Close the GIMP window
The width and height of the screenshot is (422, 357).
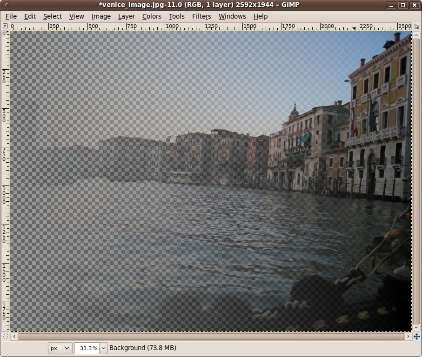pos(415,5)
